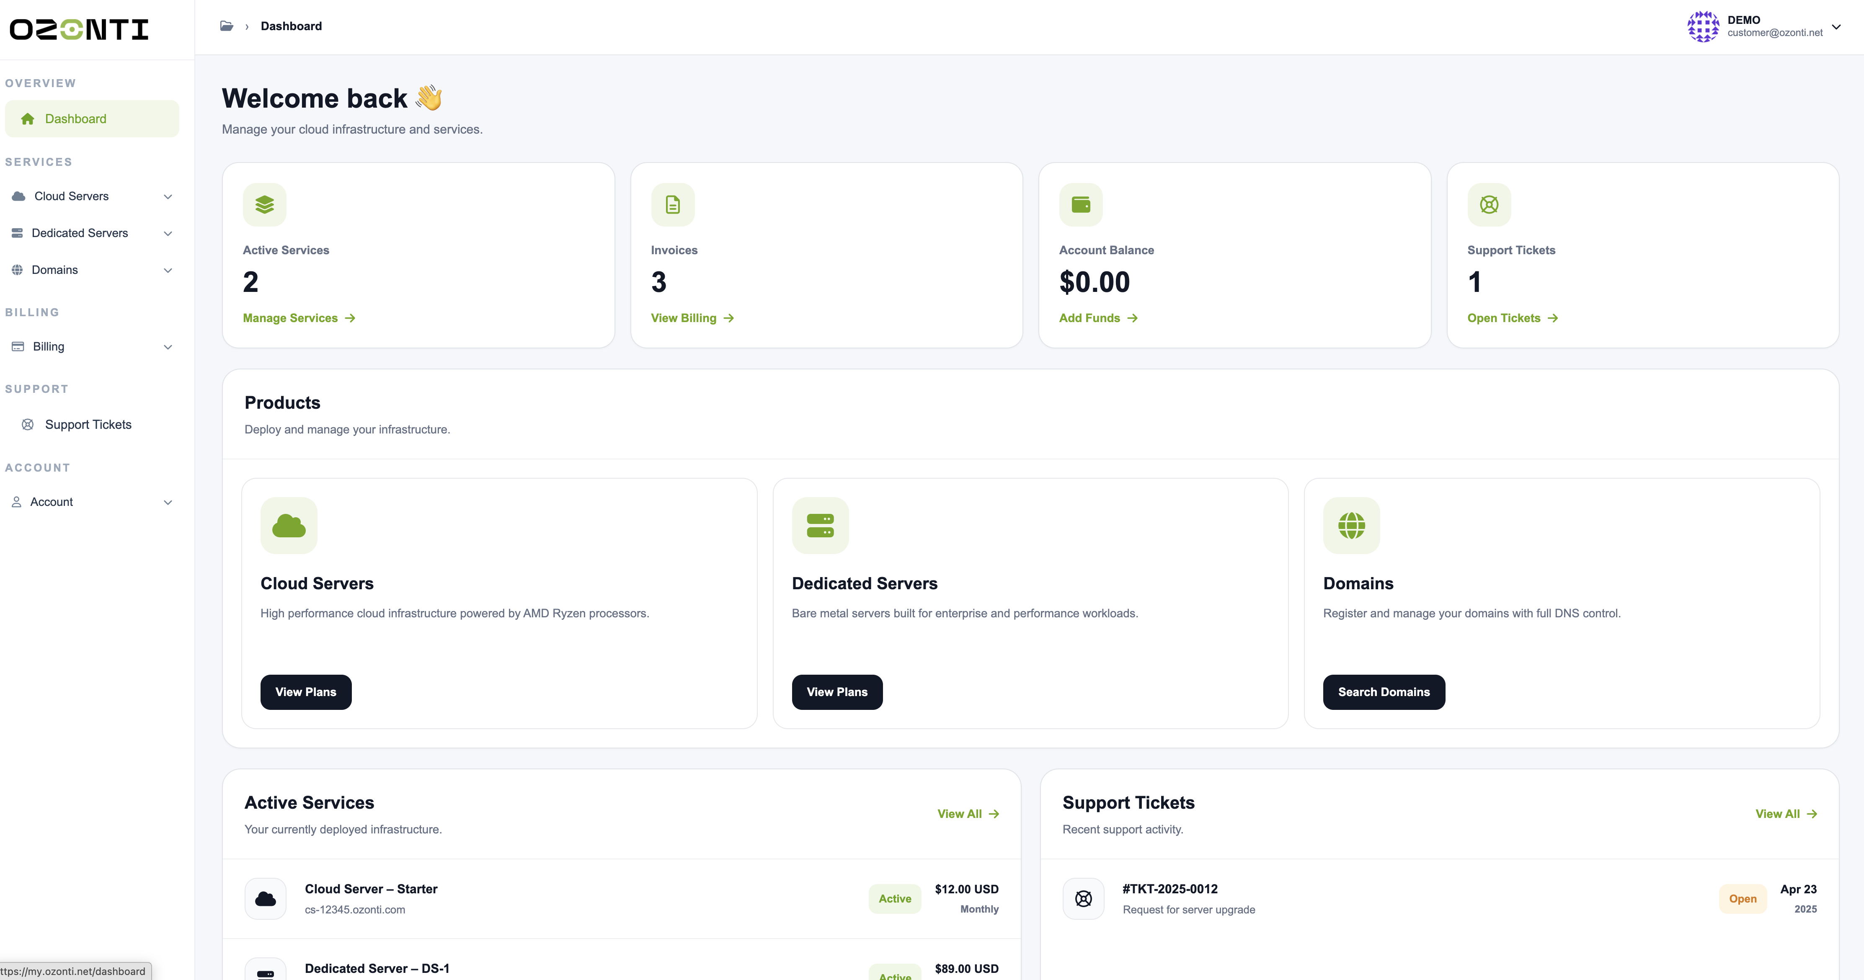
Task: Click the arrow beside Active Services View All
Action: (994, 815)
